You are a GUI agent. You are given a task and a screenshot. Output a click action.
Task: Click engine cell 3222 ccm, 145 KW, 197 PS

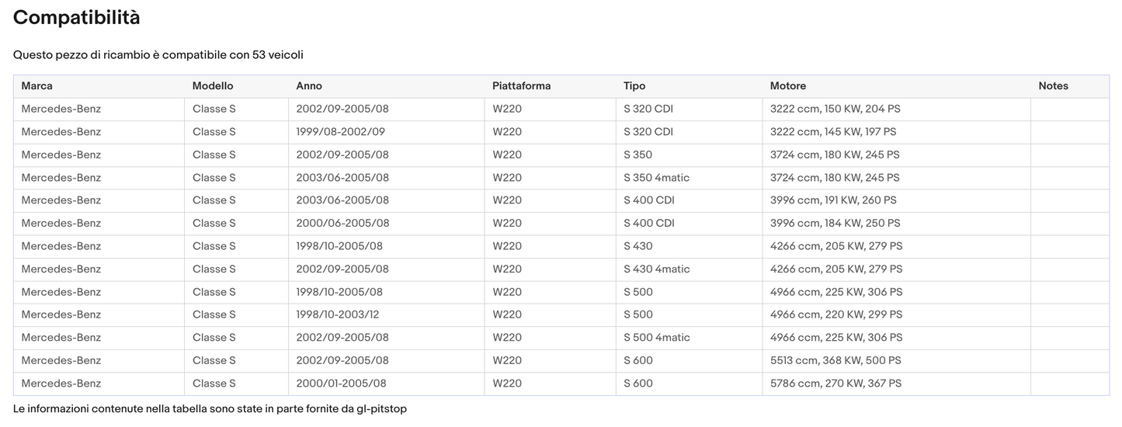click(833, 132)
